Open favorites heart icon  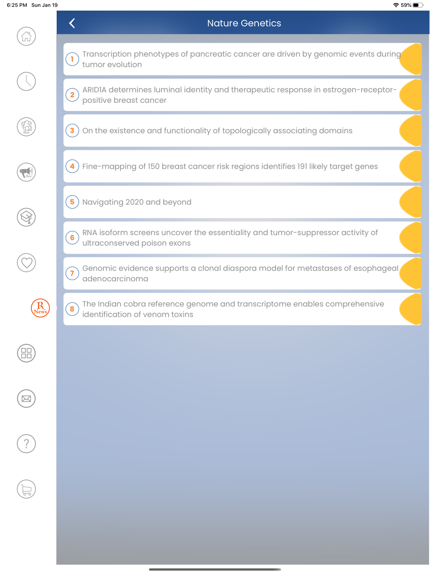pyautogui.click(x=26, y=262)
